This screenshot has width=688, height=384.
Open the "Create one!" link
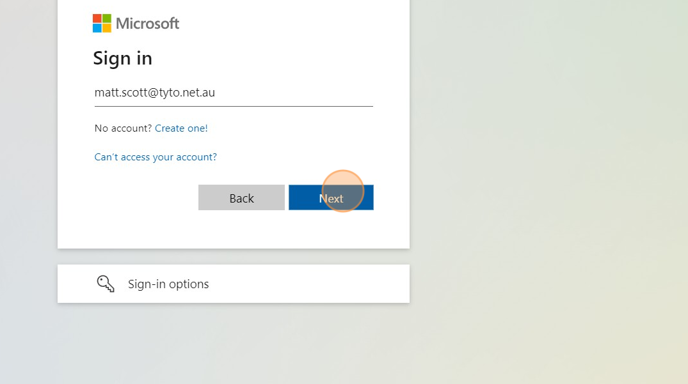pos(181,128)
